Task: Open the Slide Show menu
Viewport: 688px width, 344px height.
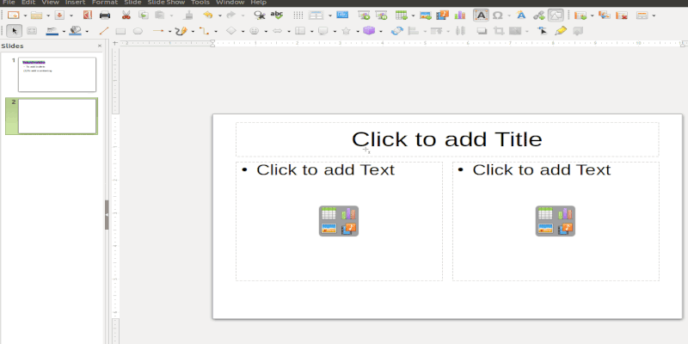Action: (x=166, y=3)
